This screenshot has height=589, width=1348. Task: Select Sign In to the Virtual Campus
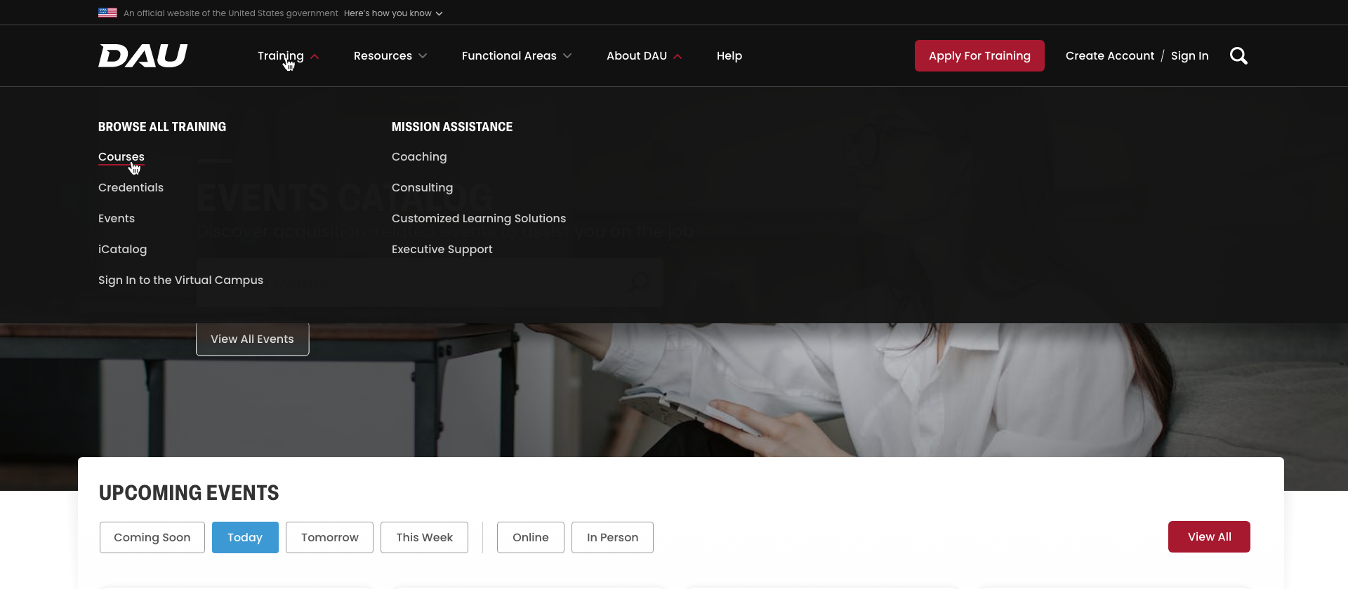180,280
